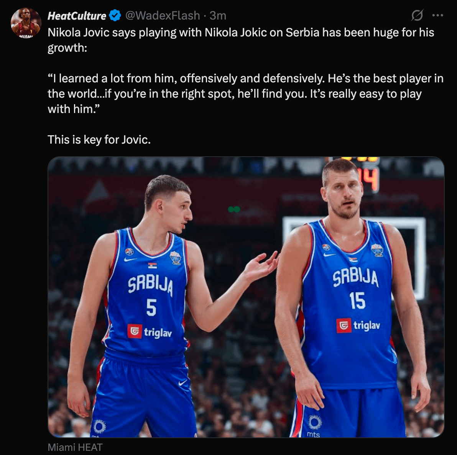Screen dimensions: 457x455
Task: Open the HeatCulture profile avatar
Action: pos(26,23)
